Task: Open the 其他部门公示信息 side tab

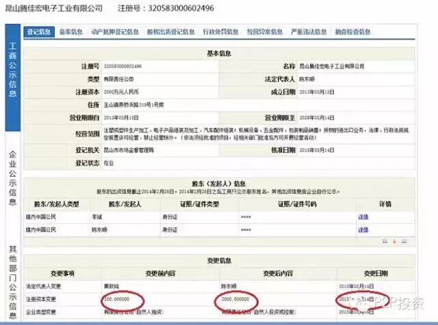Action: 12,282
